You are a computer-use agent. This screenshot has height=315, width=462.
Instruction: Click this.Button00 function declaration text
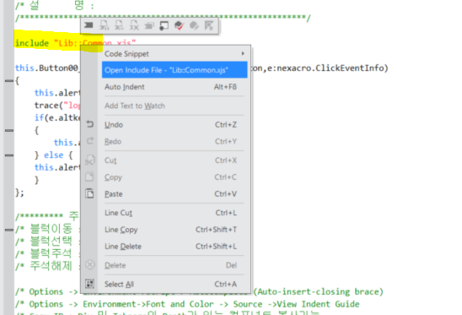pyautogui.click(x=46, y=68)
